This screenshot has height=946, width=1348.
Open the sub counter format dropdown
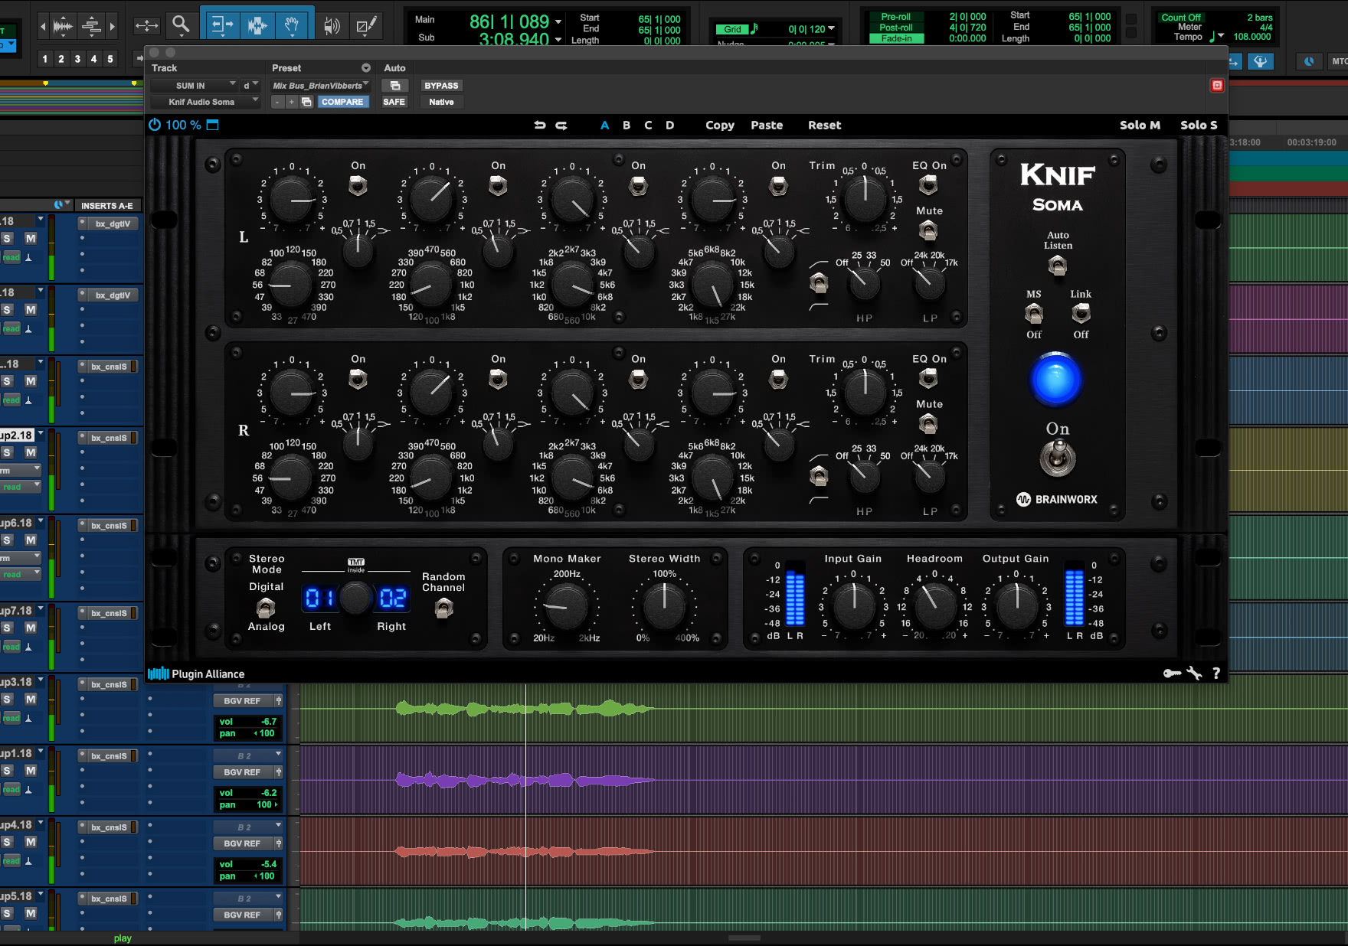pyautogui.click(x=558, y=39)
